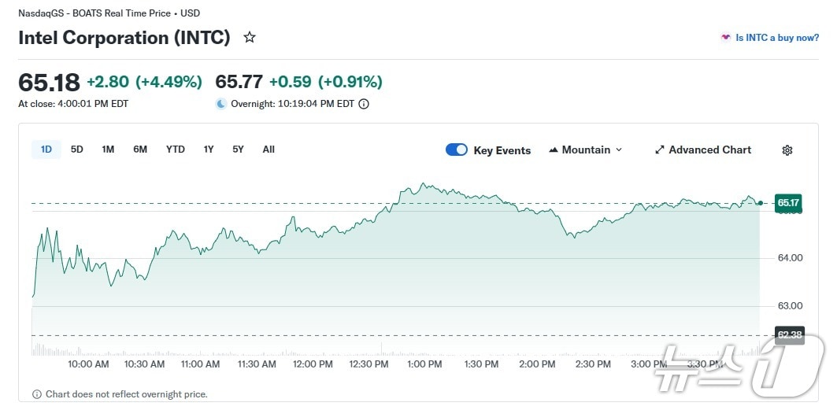Click the heart icon beside buy prompt
This screenshot has height=410, width=837.
point(725,38)
